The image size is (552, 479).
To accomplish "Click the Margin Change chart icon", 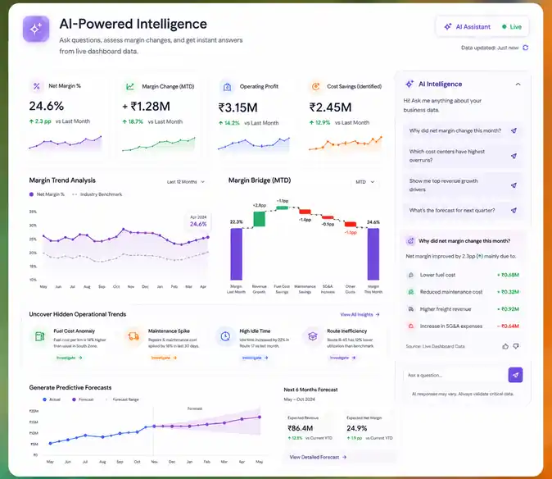I will tap(130, 86).
